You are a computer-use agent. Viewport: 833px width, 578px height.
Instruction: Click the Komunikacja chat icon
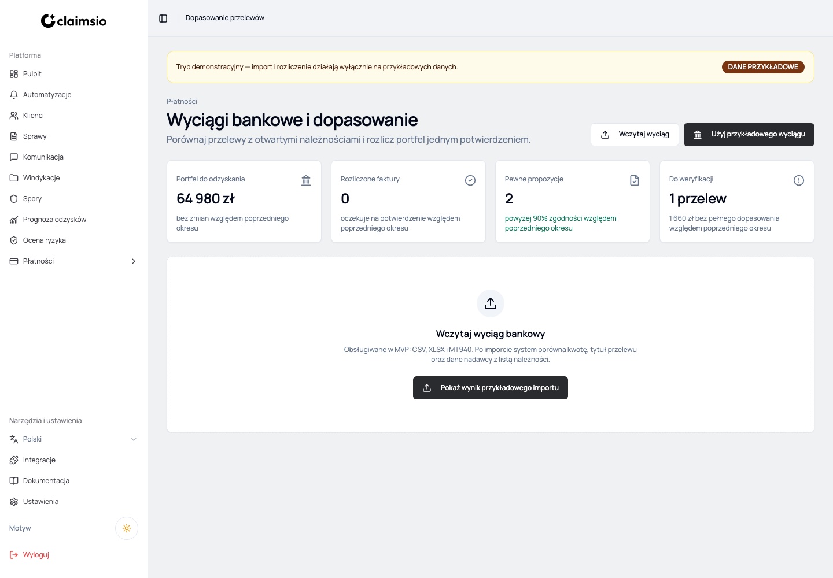[x=14, y=157]
